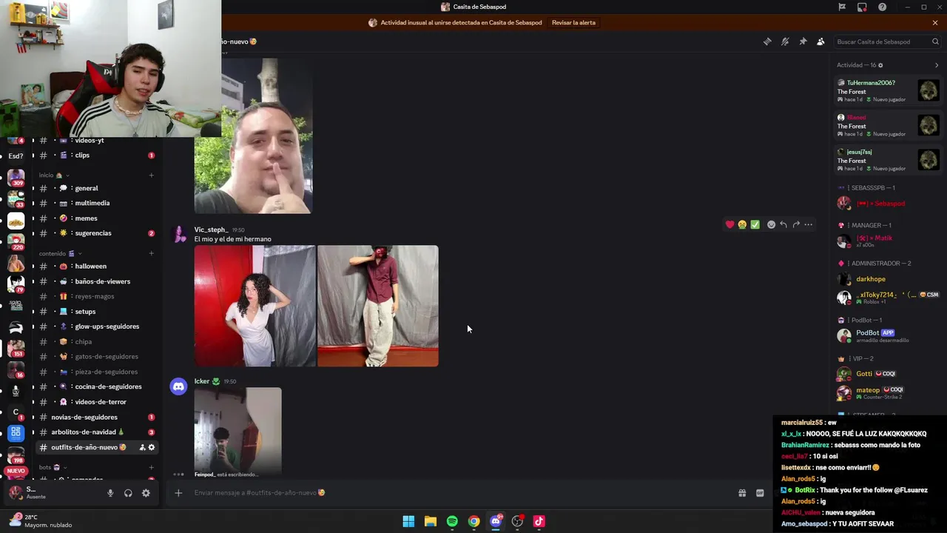This screenshot has width=947, height=533.
Task: Open the 'halloween' channel
Action: [95, 266]
